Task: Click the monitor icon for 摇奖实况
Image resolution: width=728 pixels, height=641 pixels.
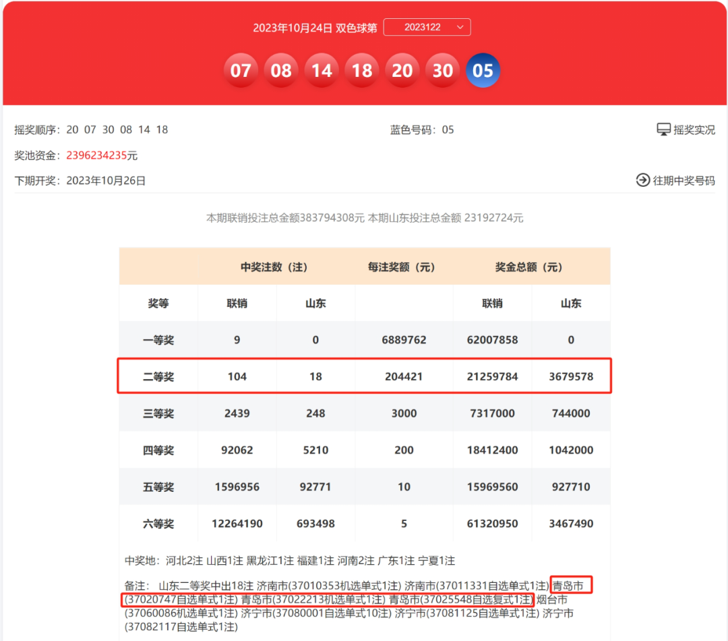Action: click(663, 130)
